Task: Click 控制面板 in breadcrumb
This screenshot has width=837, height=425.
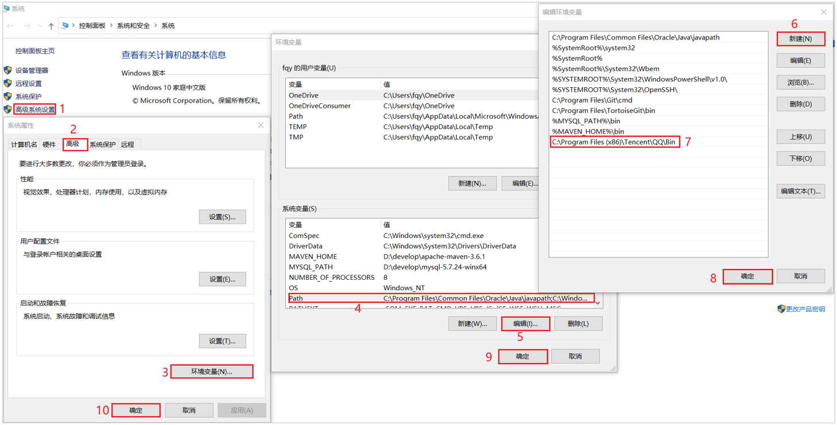Action: [92, 26]
